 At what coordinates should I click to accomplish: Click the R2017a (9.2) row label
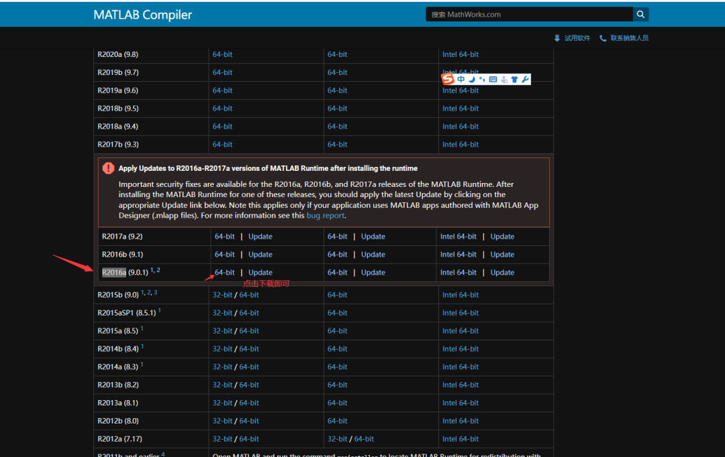point(122,237)
